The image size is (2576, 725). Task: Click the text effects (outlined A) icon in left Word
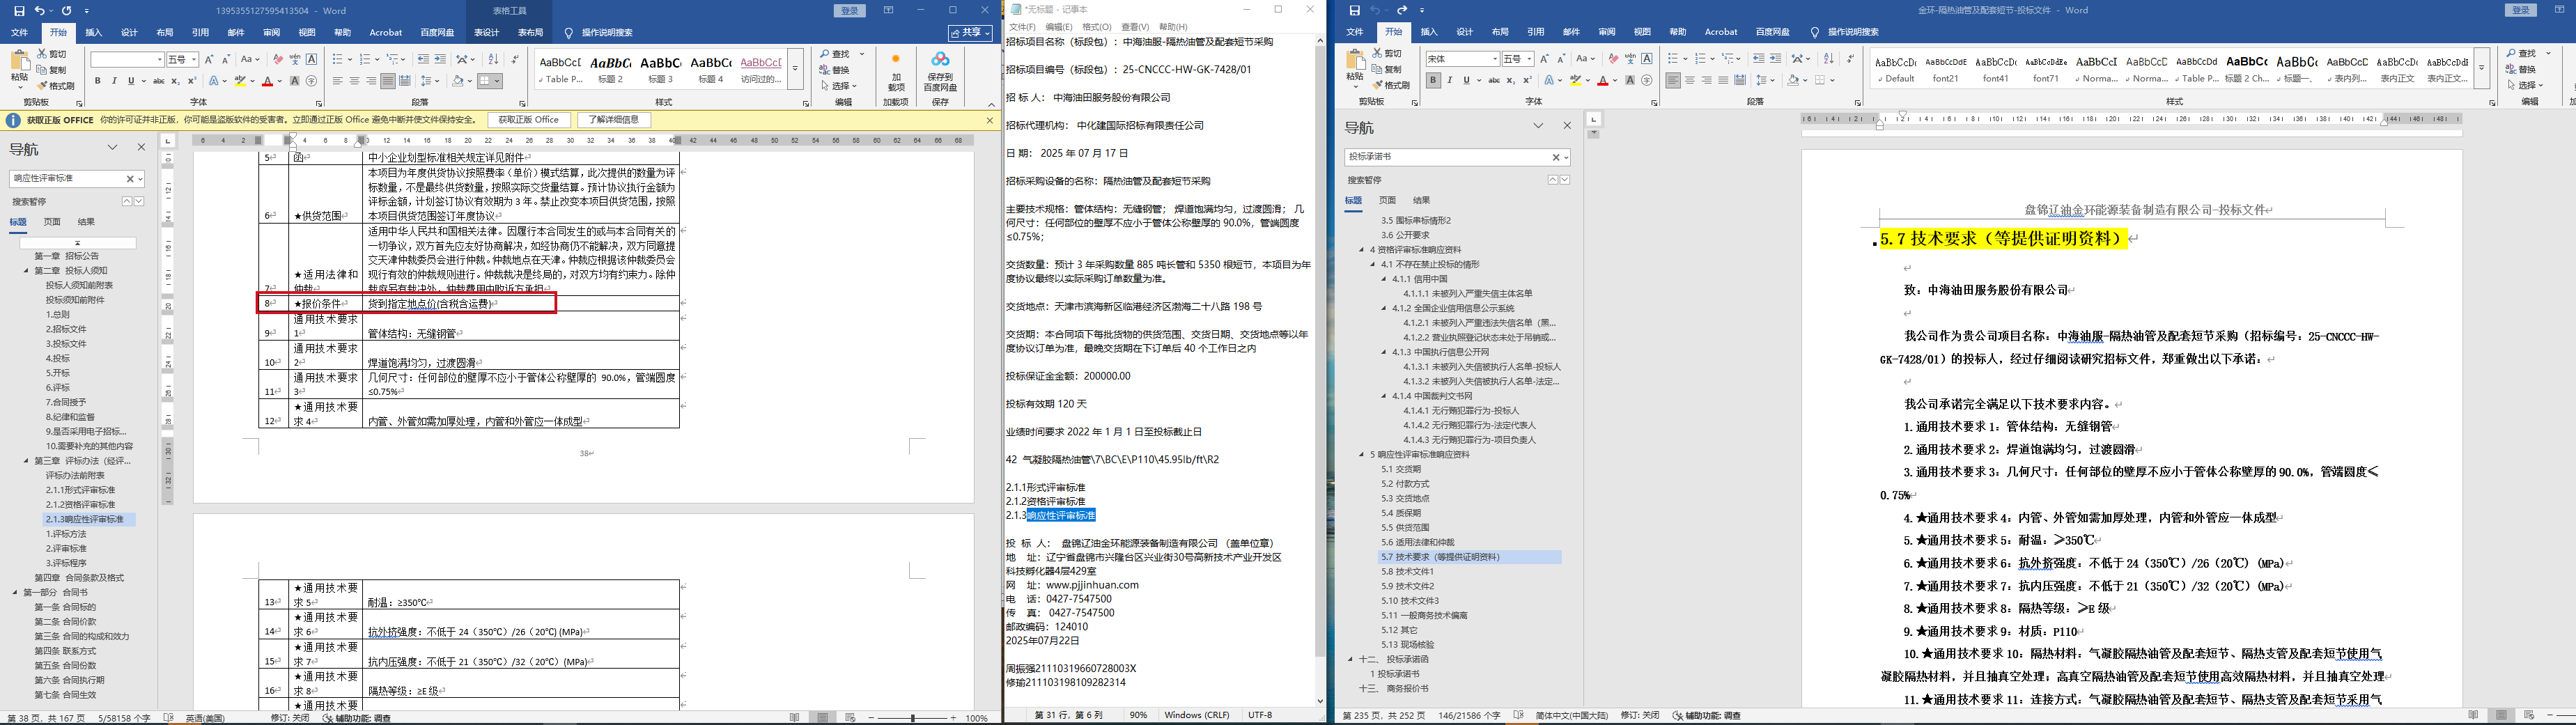click(x=214, y=81)
